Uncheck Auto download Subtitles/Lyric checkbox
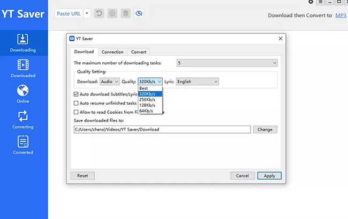Screen dimensions: 348x219 [76, 94]
